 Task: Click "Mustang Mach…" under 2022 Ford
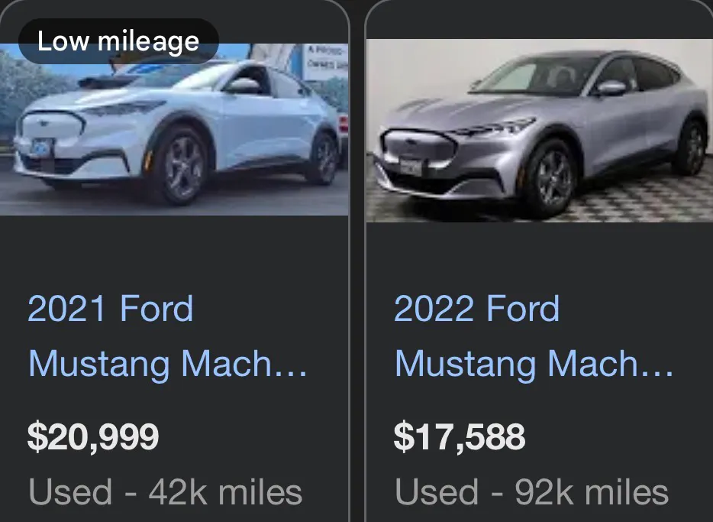click(534, 363)
